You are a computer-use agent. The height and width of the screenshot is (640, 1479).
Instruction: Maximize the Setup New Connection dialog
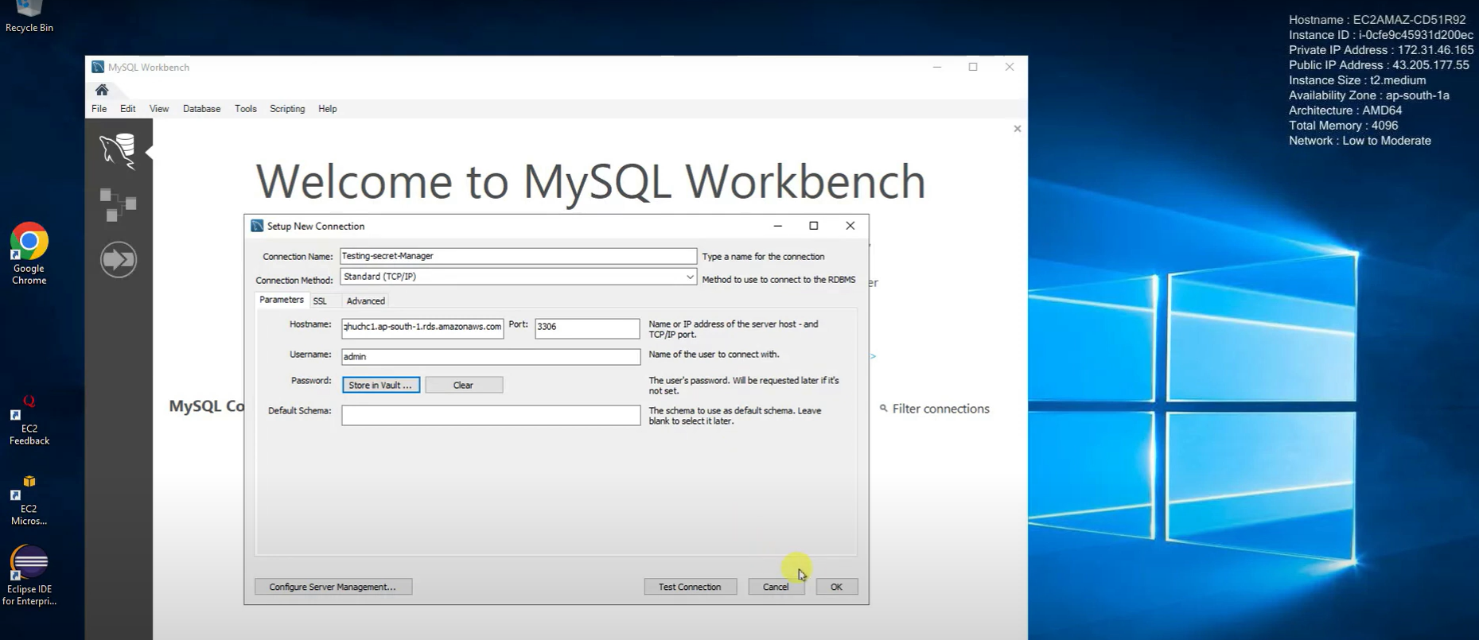coord(814,226)
